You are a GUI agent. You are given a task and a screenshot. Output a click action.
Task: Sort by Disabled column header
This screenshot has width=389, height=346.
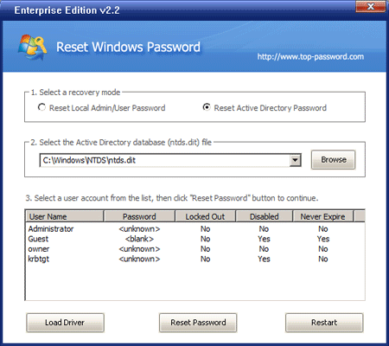tap(265, 216)
